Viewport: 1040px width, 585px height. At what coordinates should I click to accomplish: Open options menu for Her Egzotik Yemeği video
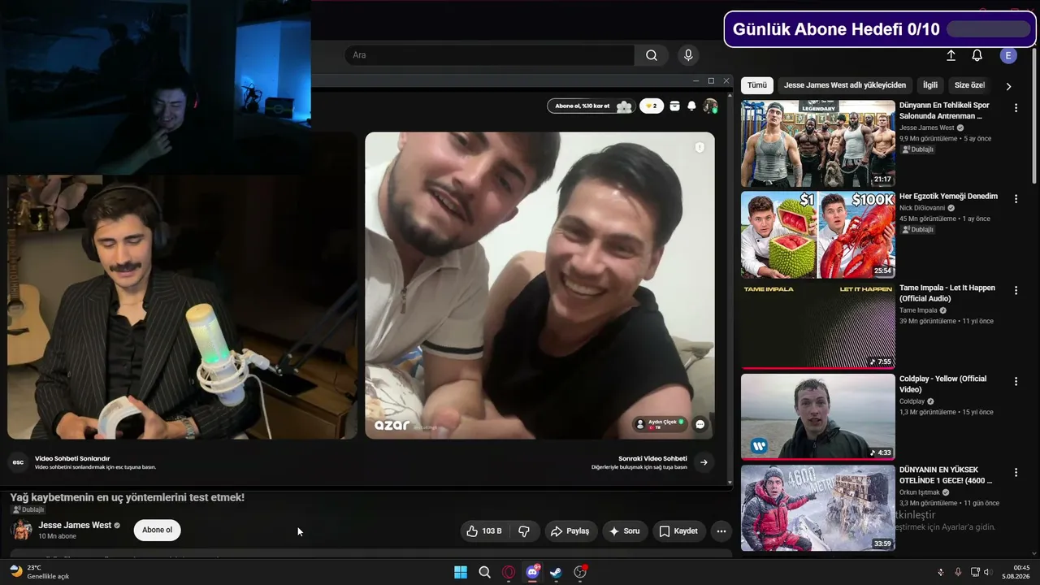click(1016, 199)
